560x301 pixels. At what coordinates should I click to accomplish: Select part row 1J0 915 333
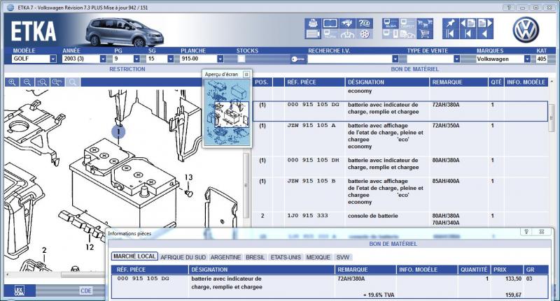pos(400,219)
